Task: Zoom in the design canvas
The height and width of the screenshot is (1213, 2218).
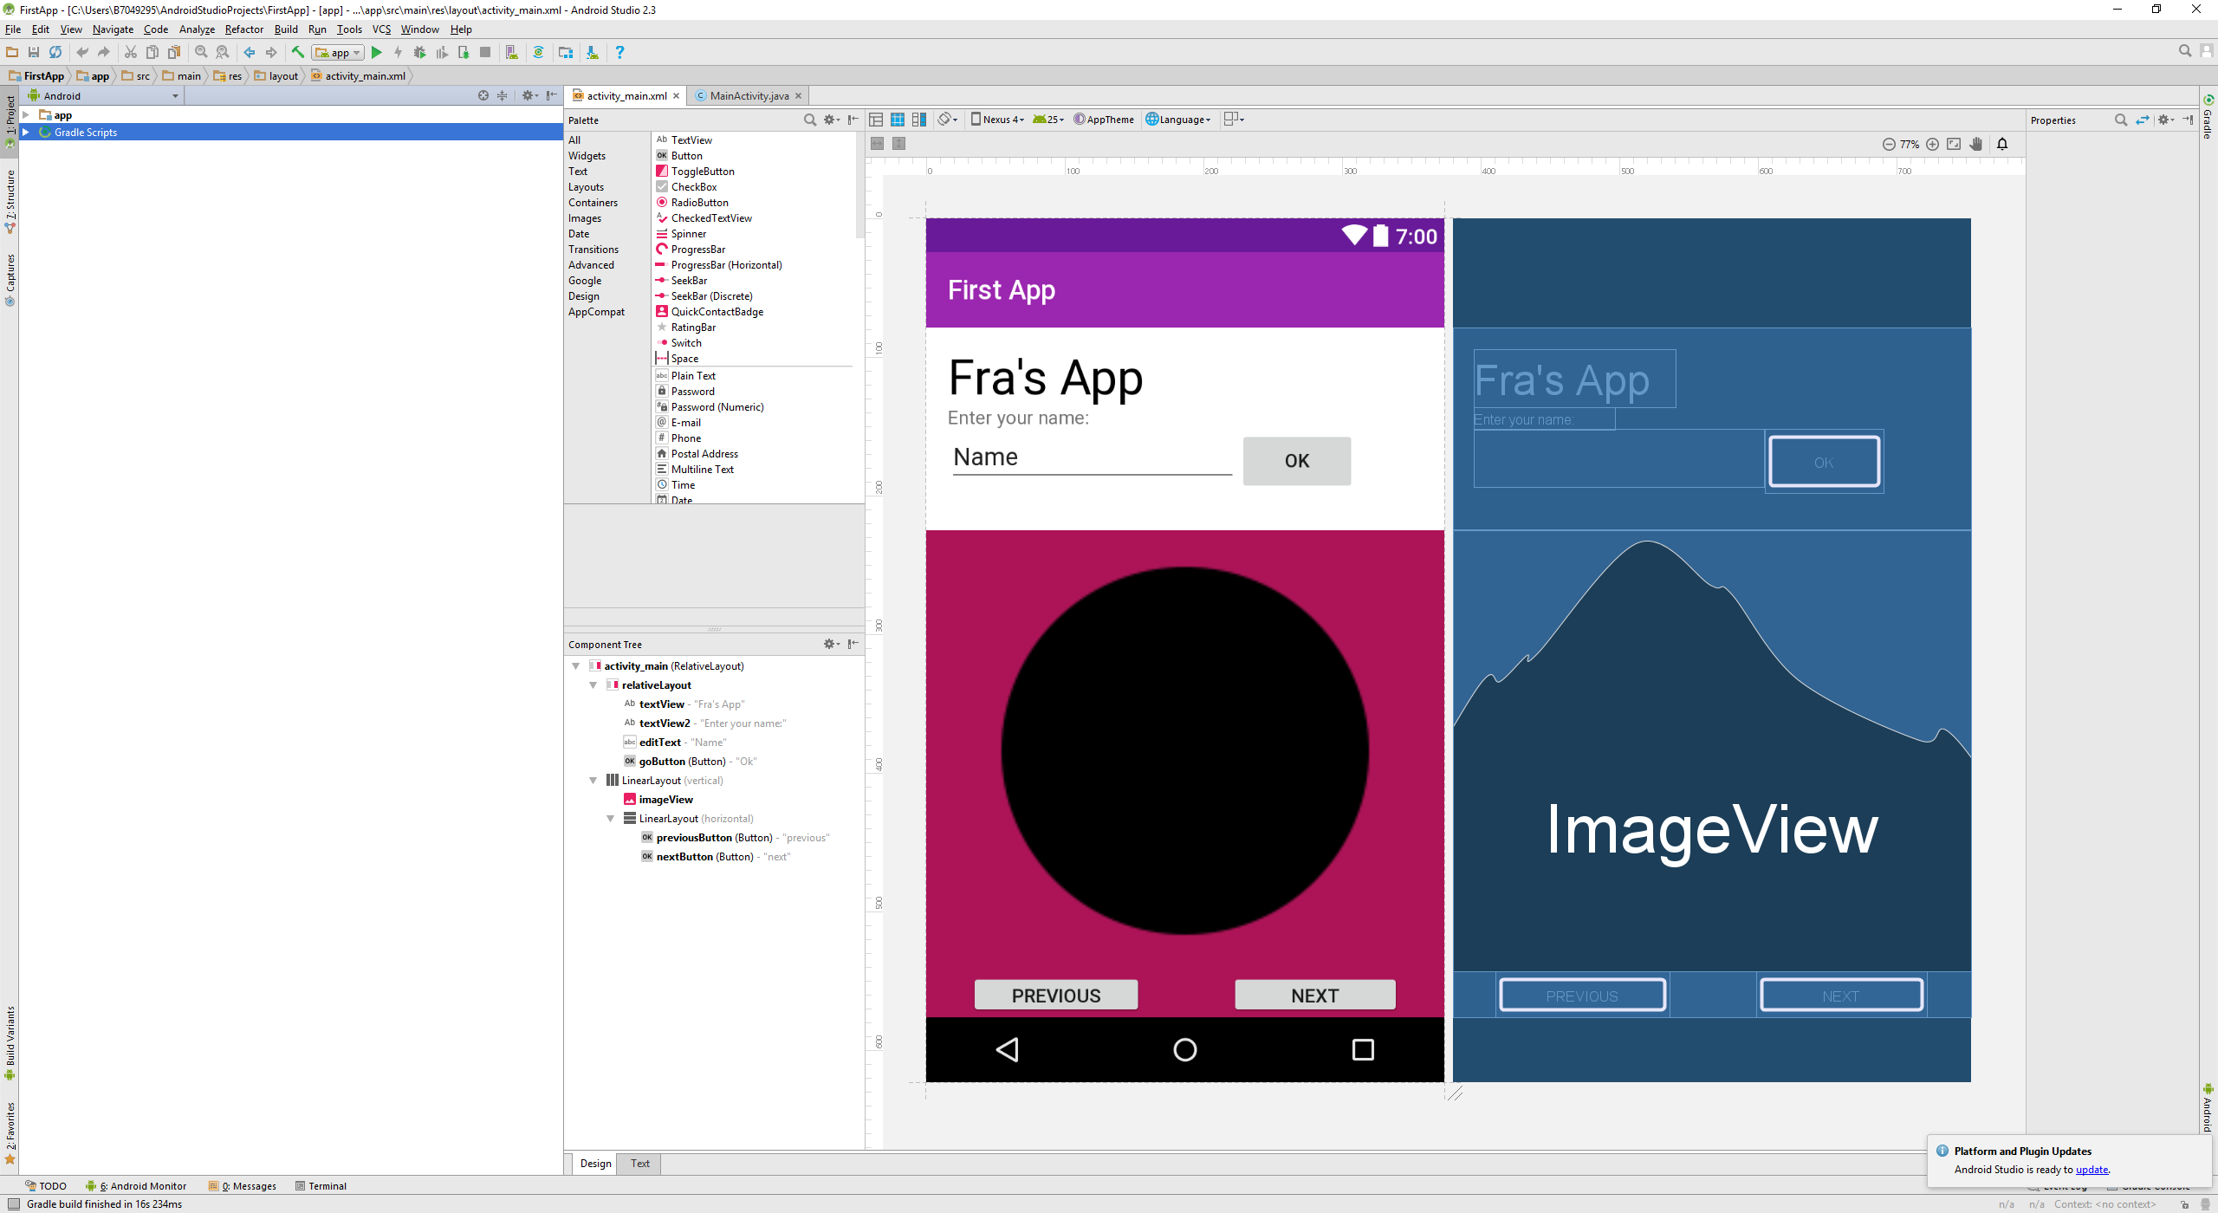Action: click(x=1932, y=145)
